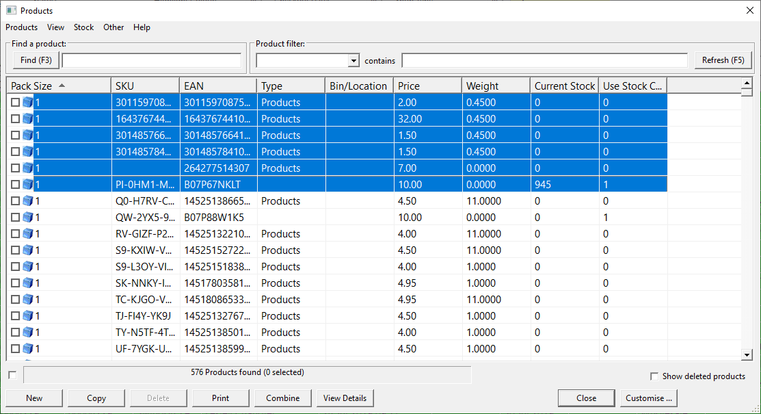
Task: Sort by the Price column header
Action: (427, 86)
